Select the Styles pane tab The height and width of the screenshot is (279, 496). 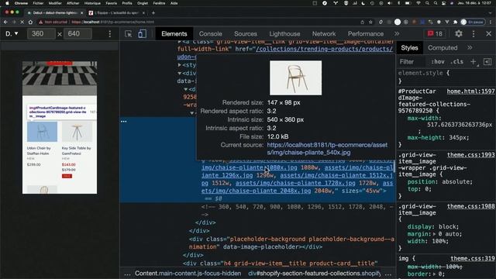pos(409,48)
